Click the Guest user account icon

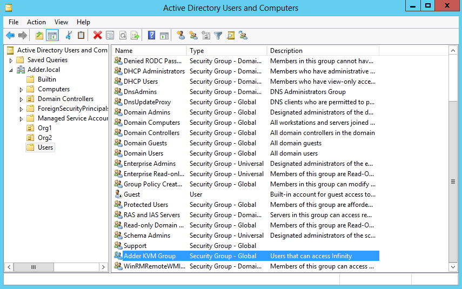pos(118,194)
